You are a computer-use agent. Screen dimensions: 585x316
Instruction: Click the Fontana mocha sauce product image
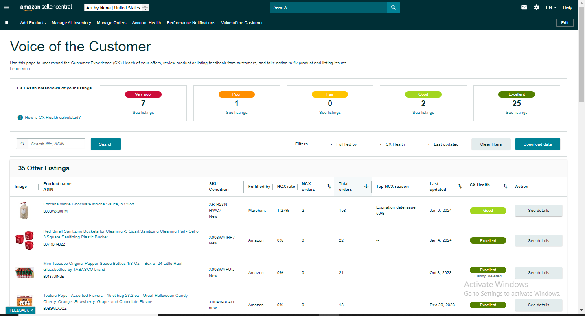[24, 211]
